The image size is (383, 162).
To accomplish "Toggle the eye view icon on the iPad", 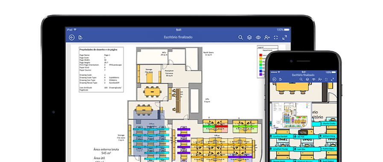I will 258,37.
